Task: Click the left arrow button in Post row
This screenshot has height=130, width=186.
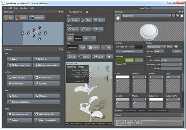Action: 109,57
